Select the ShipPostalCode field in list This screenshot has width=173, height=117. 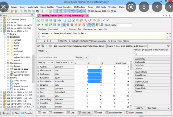(x=152, y=82)
